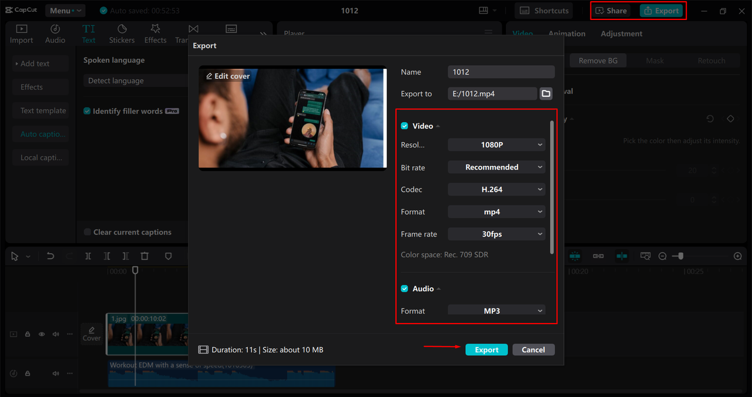Open more options on the video track
Screen dimensions: 752x397
(69, 334)
